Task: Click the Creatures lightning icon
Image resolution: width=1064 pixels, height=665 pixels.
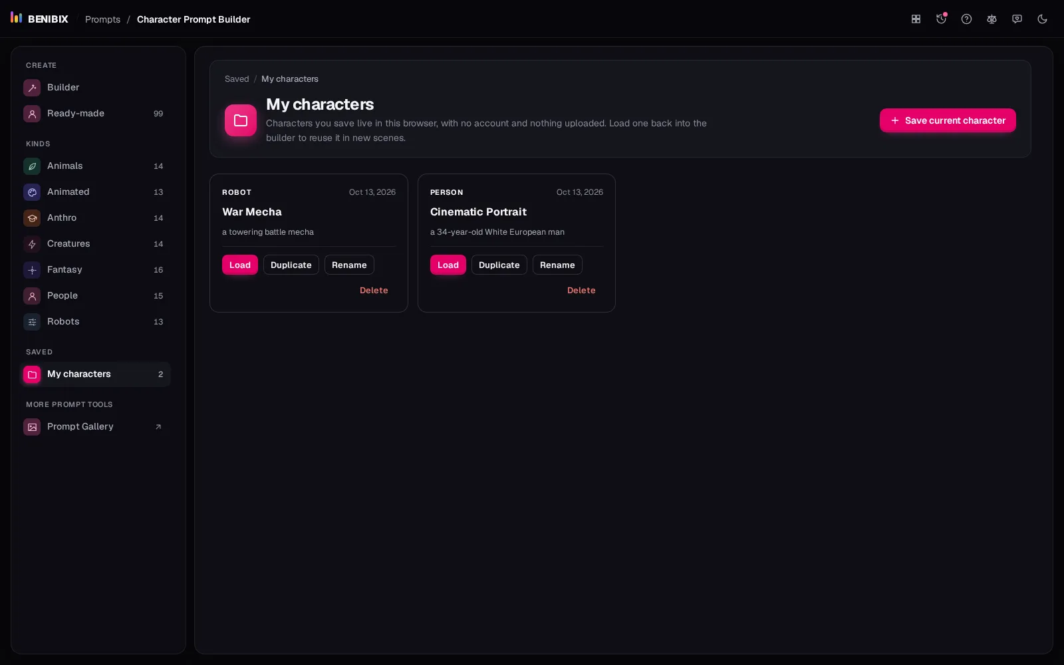Action: [x=32, y=244]
